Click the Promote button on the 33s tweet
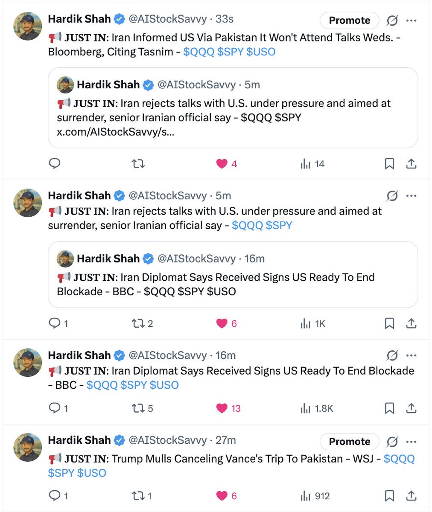This screenshot has height=512, width=432. point(350,20)
